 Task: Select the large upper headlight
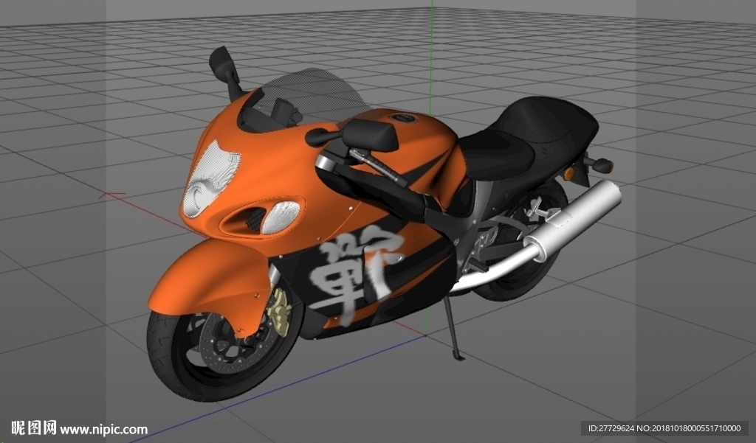pyautogui.click(x=210, y=179)
